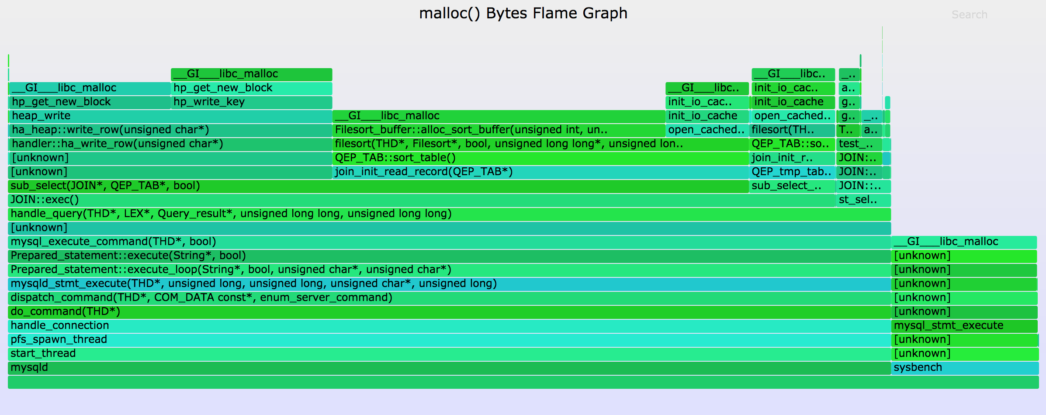Zoom into mysql_execute_command(THD*, bool) frame

tap(449, 242)
